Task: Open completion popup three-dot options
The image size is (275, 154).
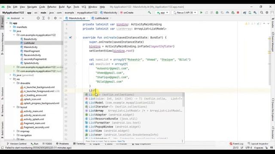Action: pos(182,141)
